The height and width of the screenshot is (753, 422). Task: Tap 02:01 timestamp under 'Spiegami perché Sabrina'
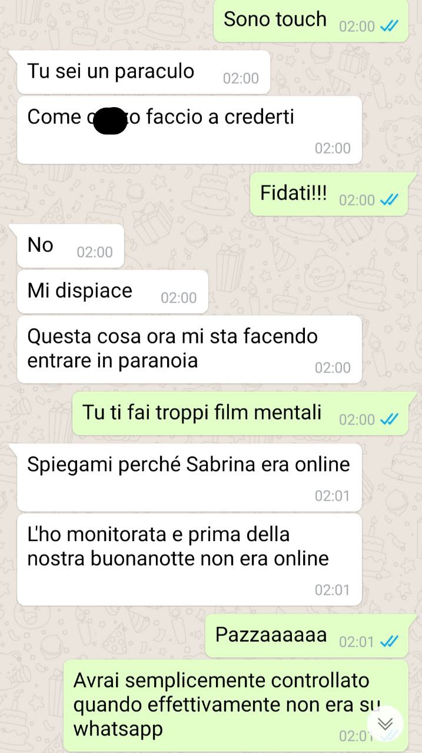[333, 496]
